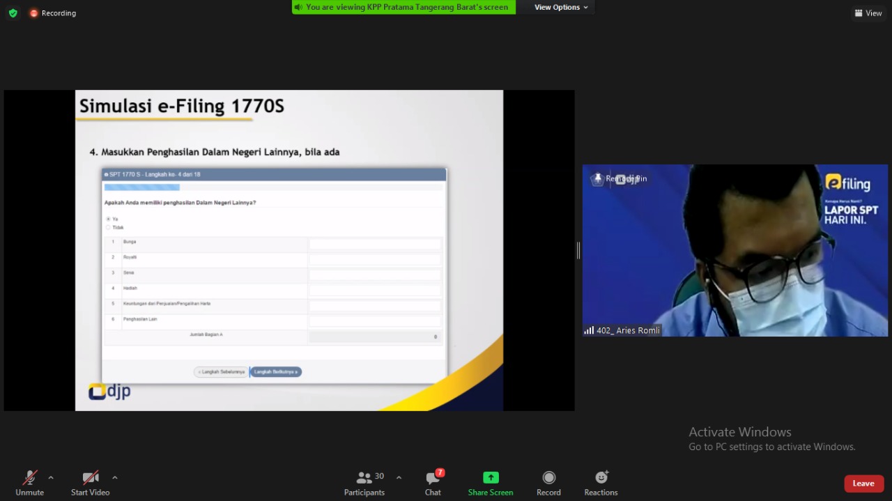Image resolution: width=892 pixels, height=501 pixels.
Task: Open the Reactions menu
Action: point(601,478)
